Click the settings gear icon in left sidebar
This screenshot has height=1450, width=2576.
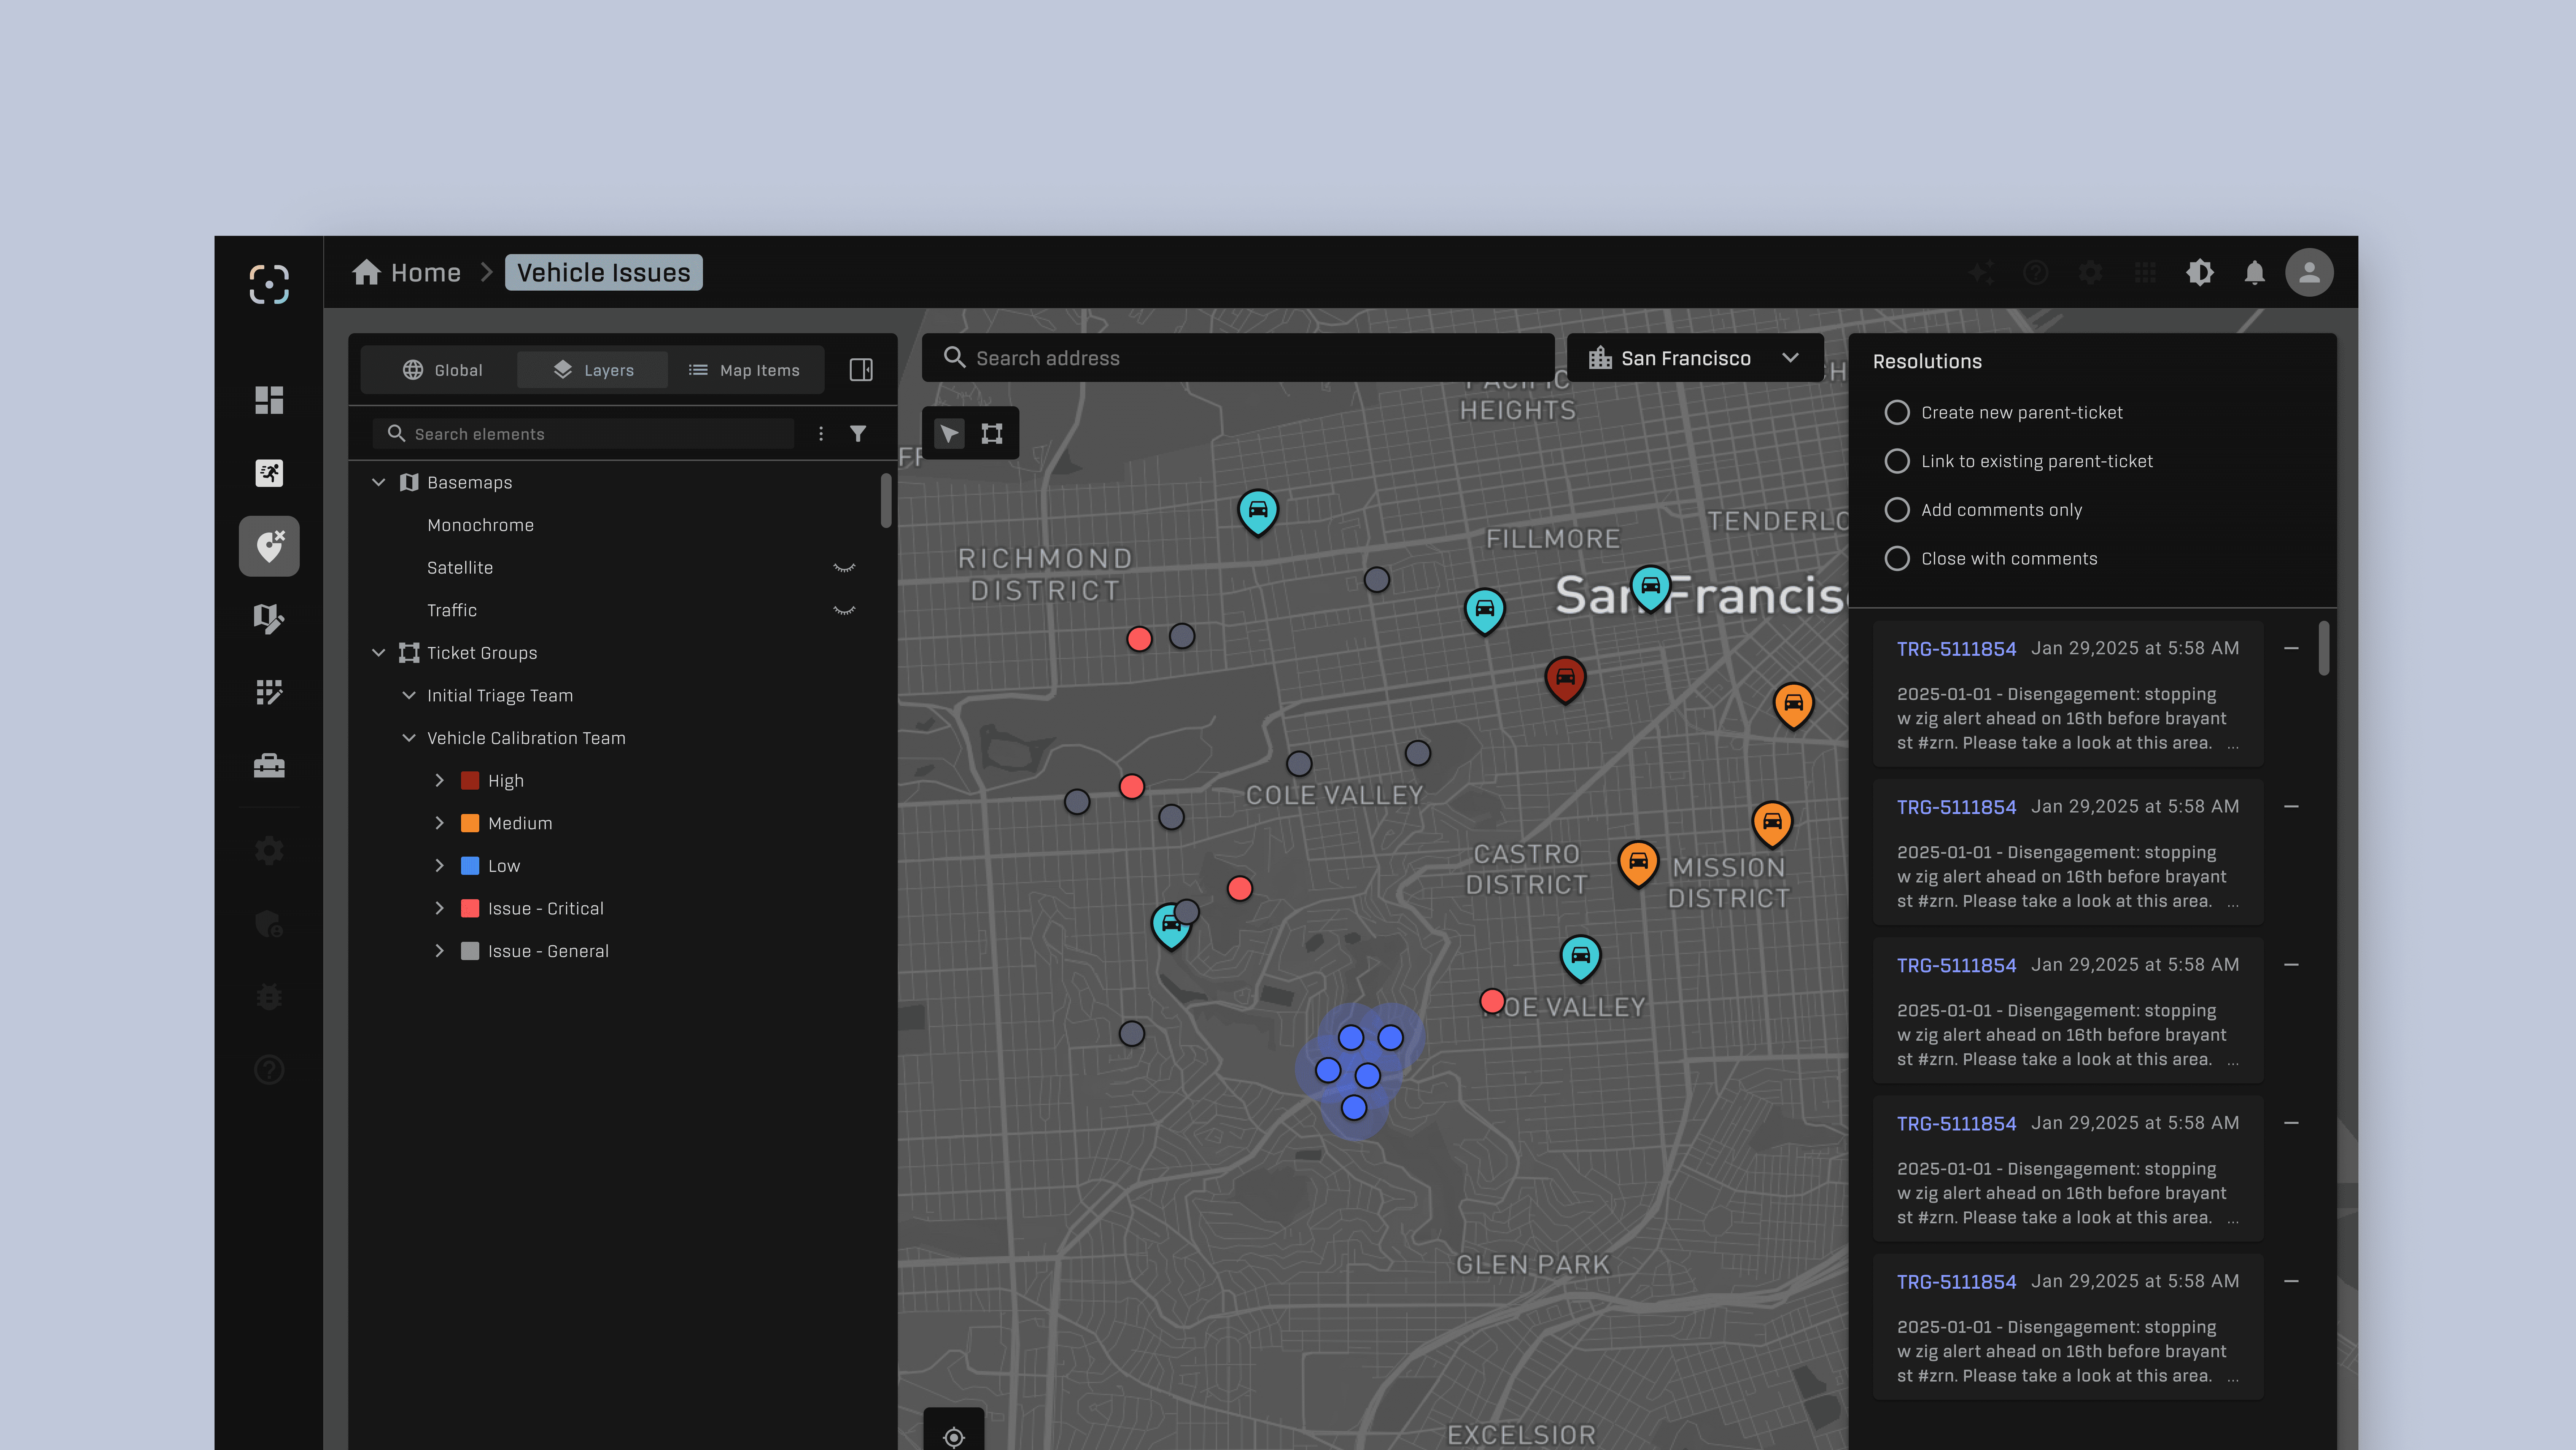point(269,851)
